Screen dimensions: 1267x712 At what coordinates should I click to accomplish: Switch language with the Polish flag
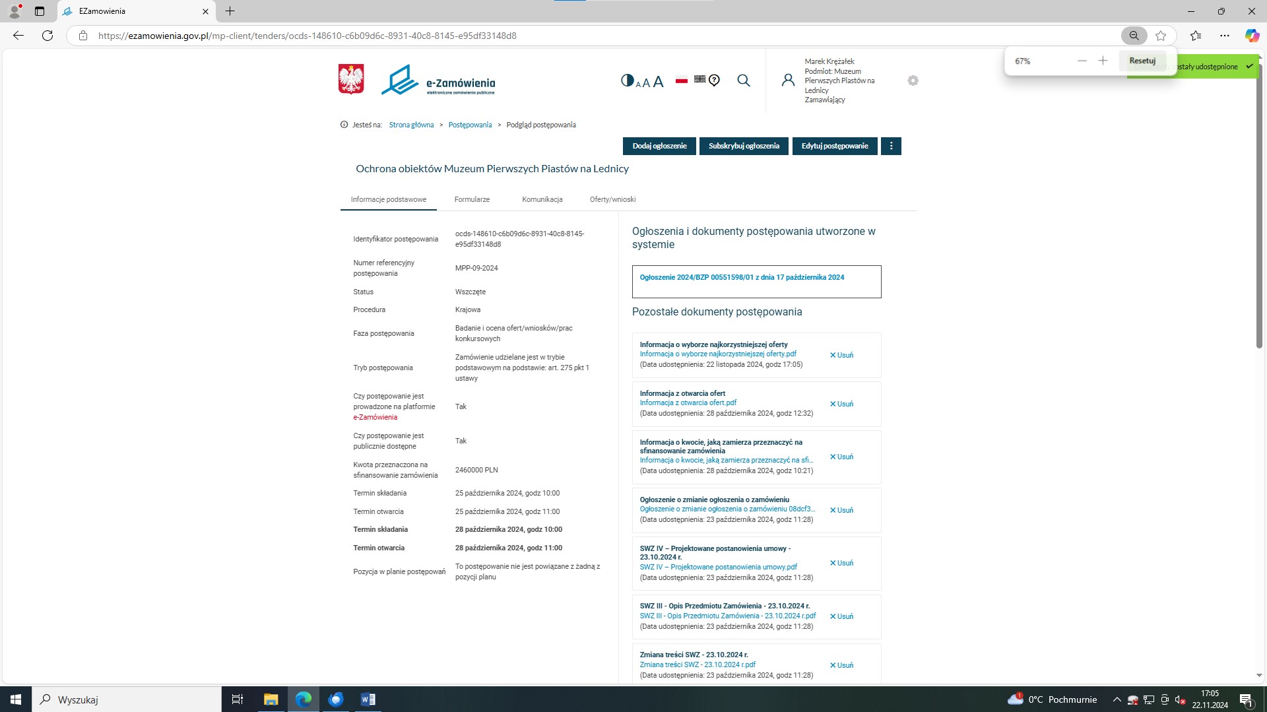pos(682,80)
